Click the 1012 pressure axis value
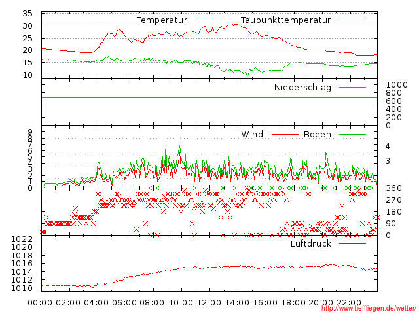This screenshot has width=419, height=314. point(22,280)
